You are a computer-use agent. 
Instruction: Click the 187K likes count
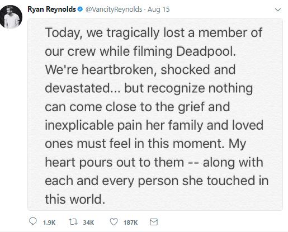click(130, 222)
